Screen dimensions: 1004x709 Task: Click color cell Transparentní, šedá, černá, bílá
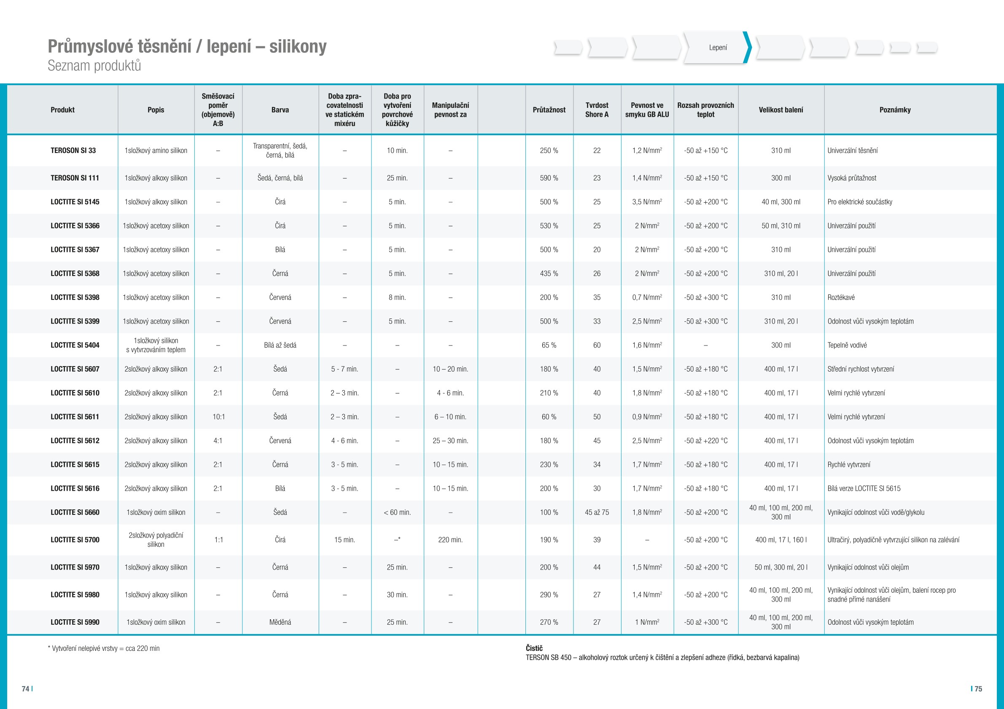280,151
